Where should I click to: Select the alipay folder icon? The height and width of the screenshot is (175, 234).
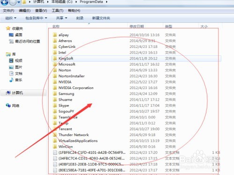click(55, 35)
